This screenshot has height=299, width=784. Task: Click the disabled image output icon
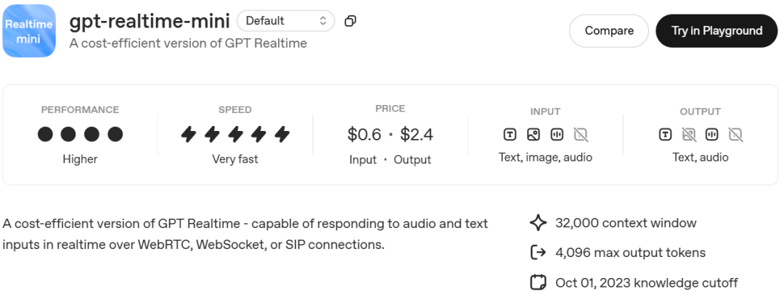(688, 134)
